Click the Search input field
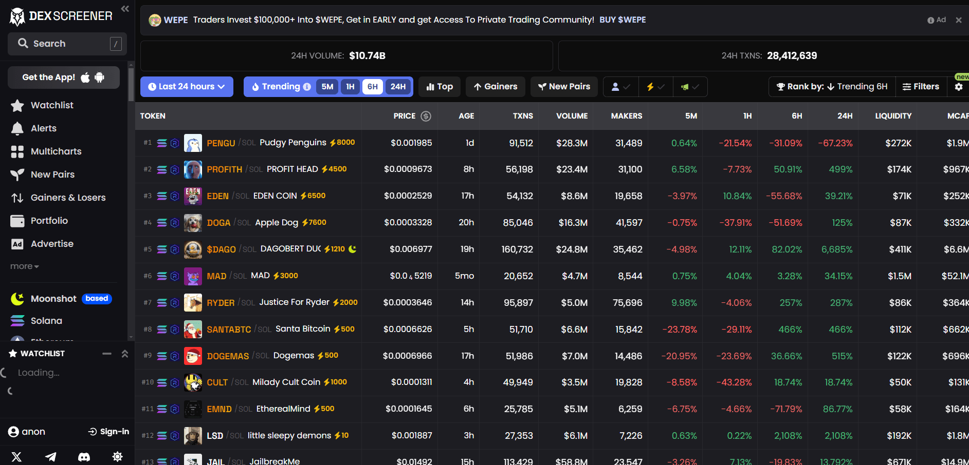969x465 pixels. click(x=67, y=44)
